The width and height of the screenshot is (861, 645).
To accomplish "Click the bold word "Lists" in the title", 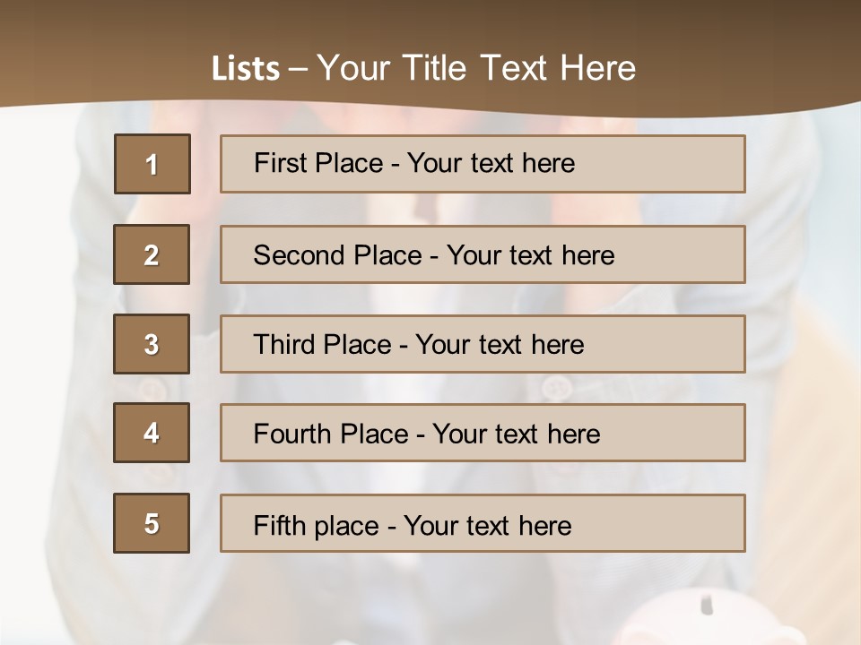I will pos(246,69).
